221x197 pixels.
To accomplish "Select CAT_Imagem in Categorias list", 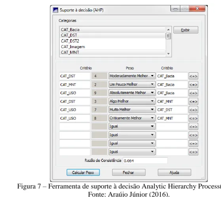I will coord(112,47).
